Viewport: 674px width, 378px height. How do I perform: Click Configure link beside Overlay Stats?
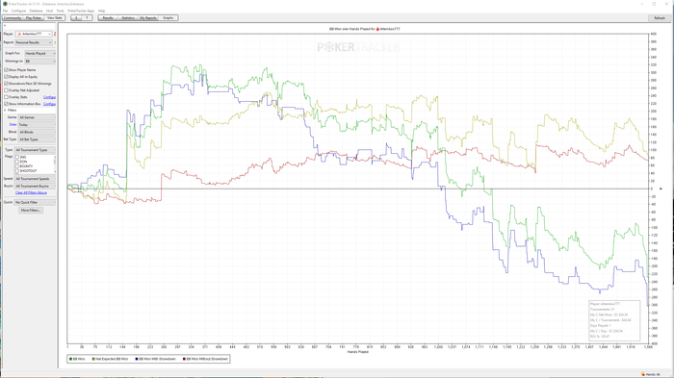pos(49,97)
